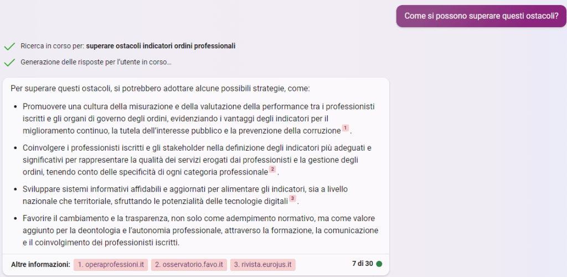Click the 'Altre informazioni:' label
This screenshot has height=277, width=567.
click(40, 264)
